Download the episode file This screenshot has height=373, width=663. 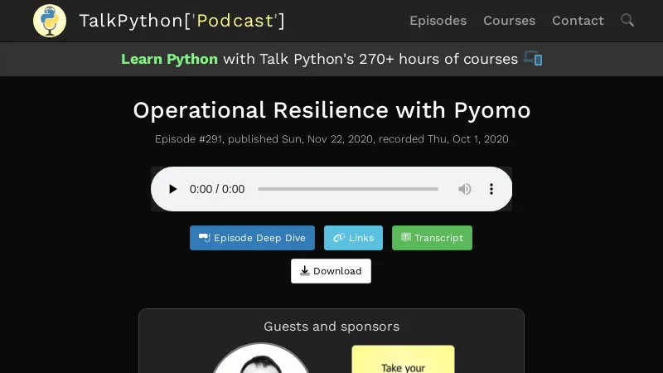331,271
